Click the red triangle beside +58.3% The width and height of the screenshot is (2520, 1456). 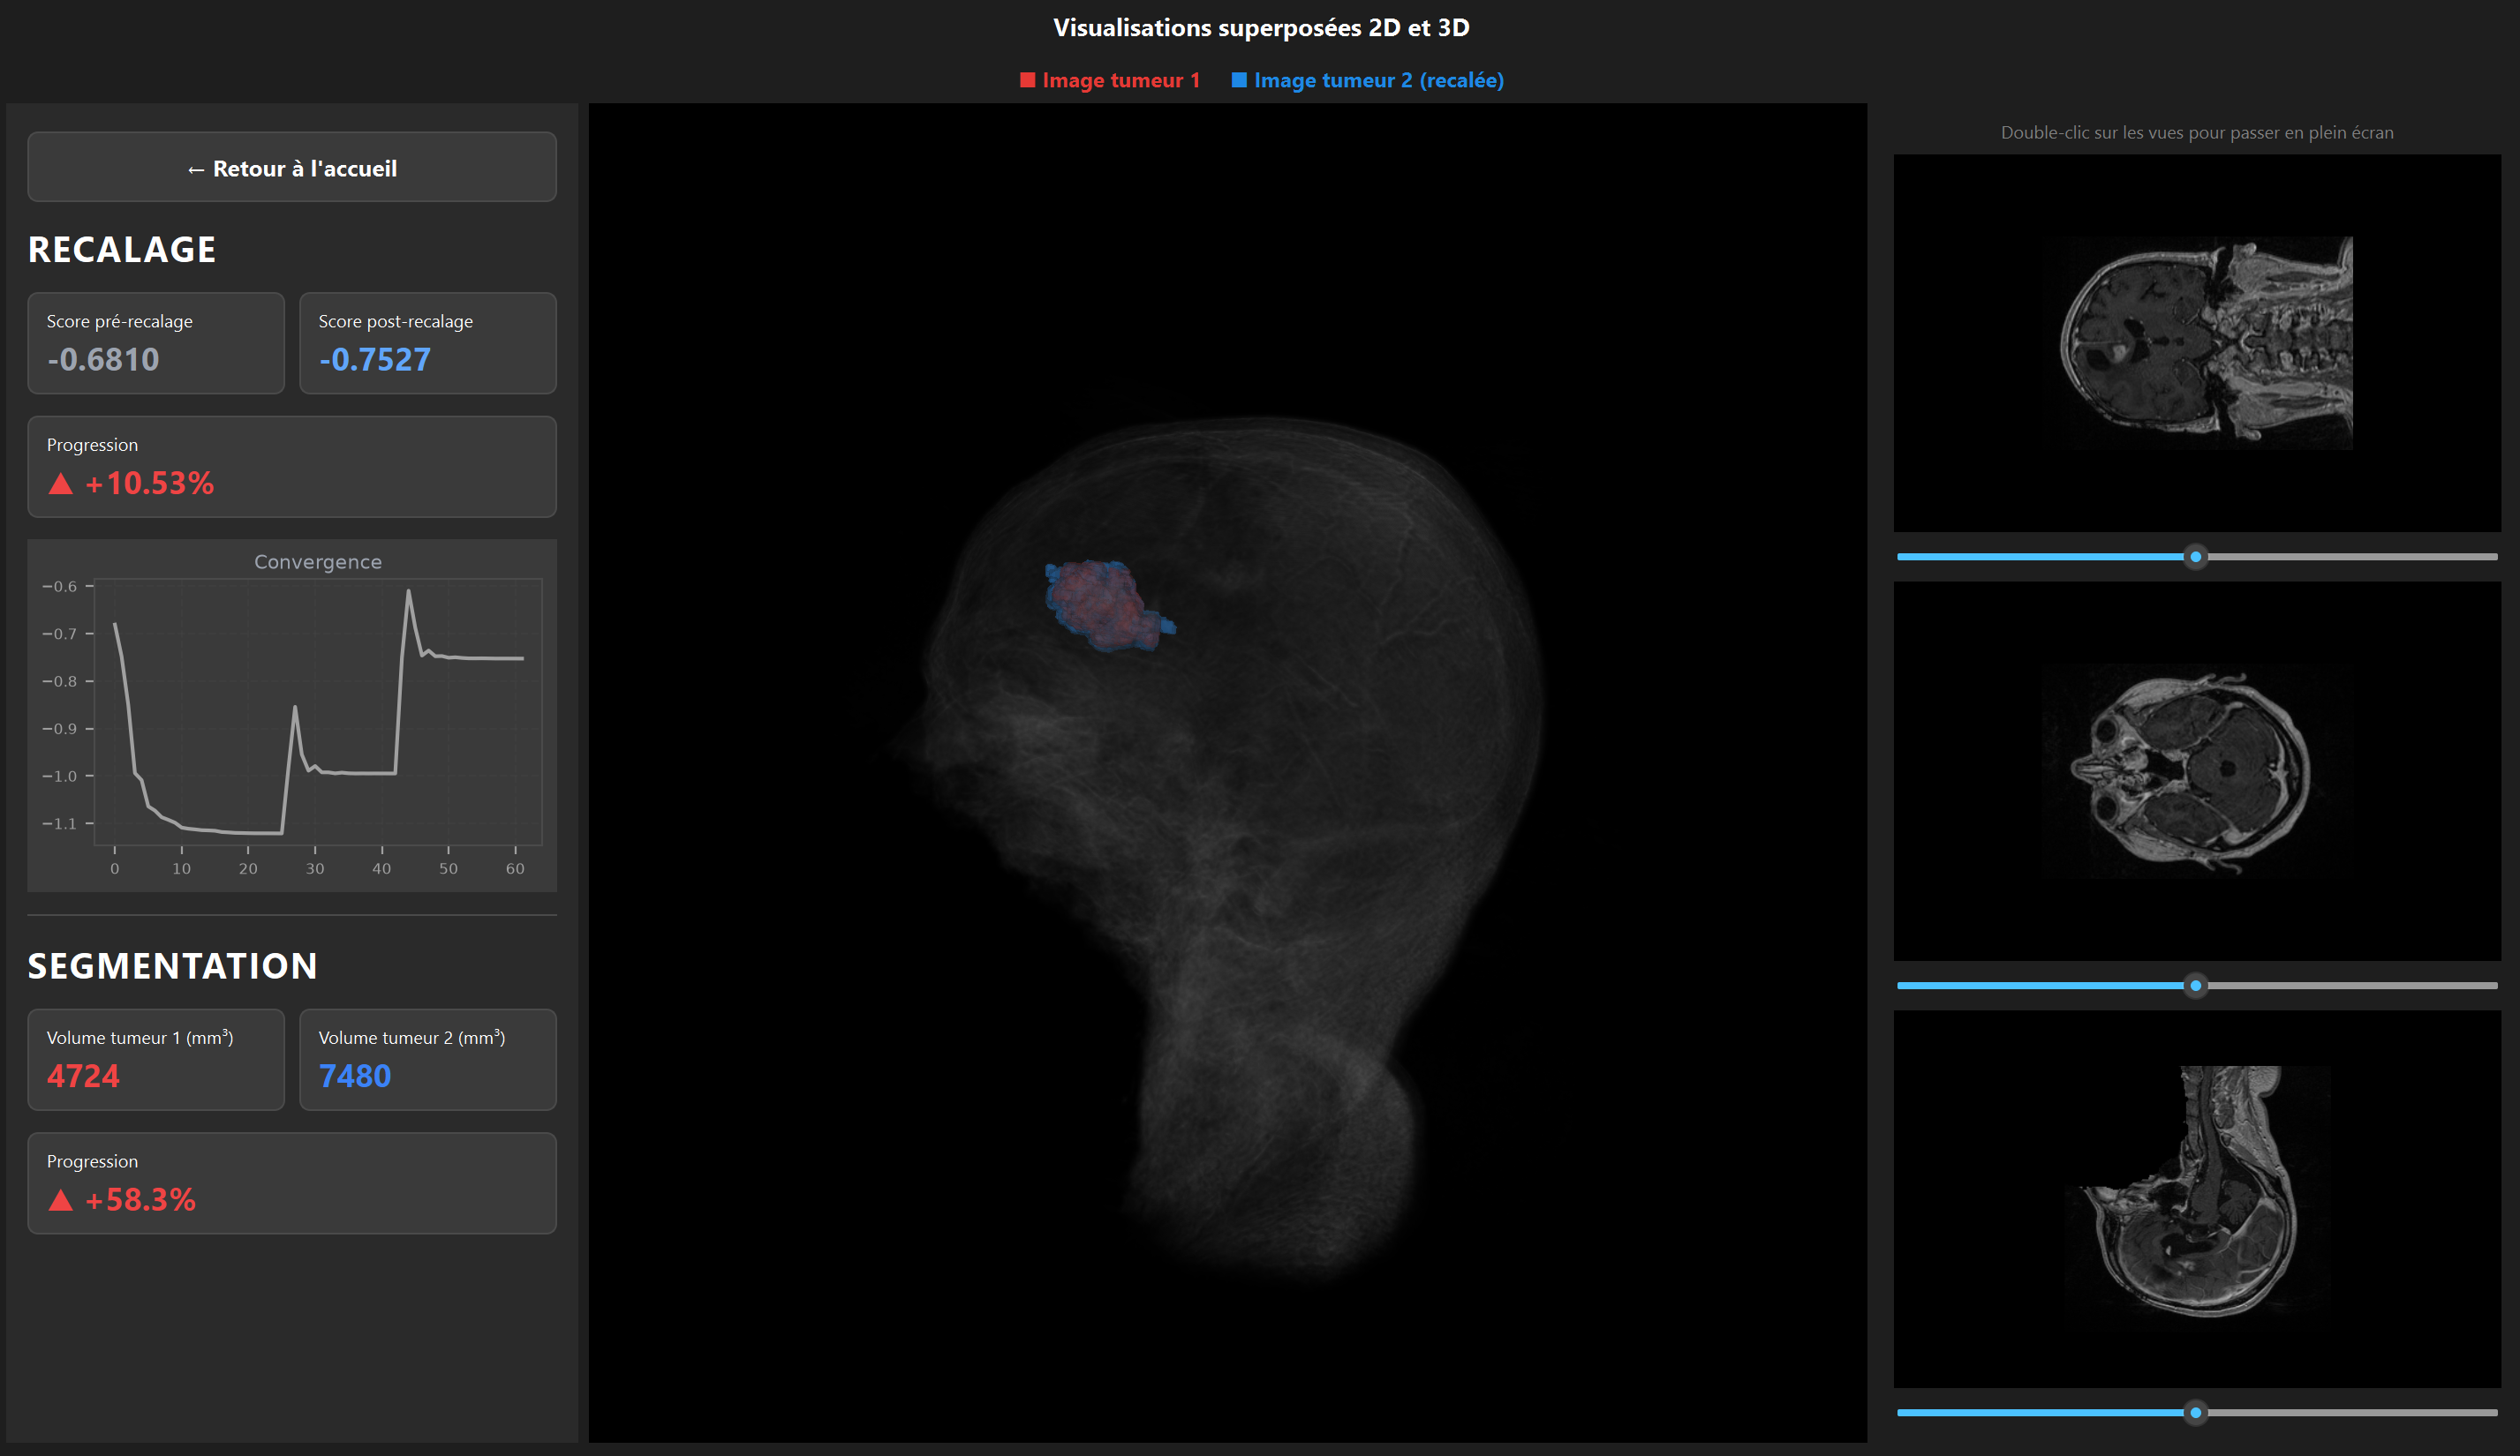click(61, 1200)
